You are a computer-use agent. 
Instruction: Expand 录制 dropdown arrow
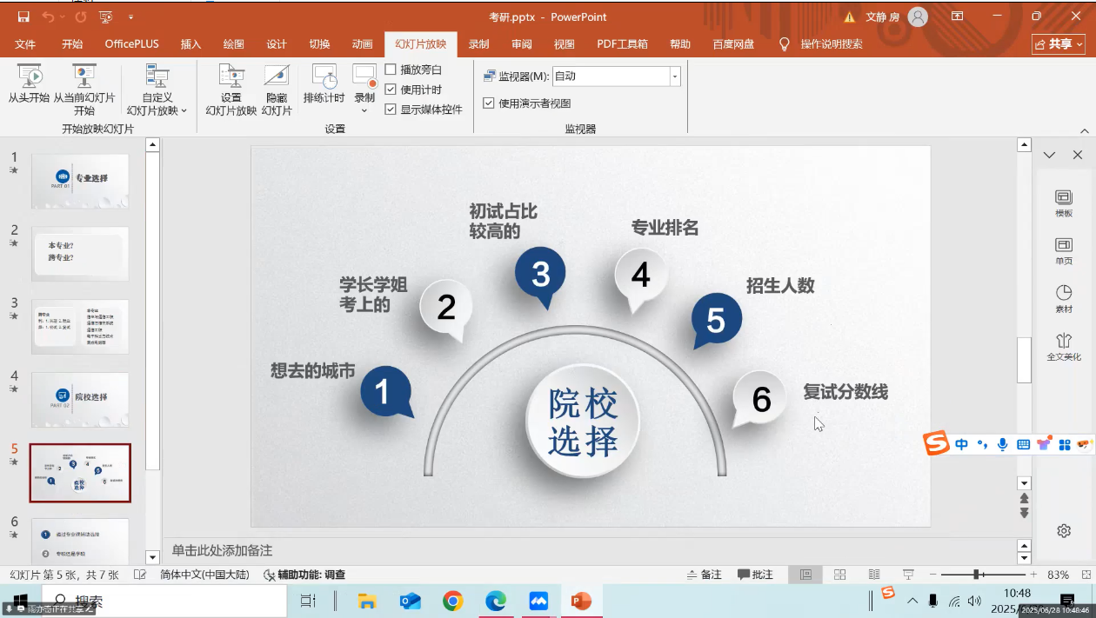(x=364, y=110)
